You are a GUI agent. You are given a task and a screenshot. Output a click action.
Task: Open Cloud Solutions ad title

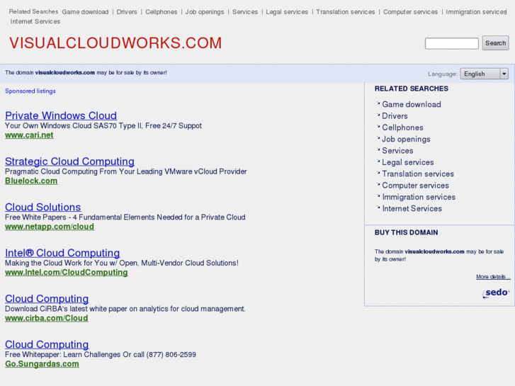pos(43,207)
